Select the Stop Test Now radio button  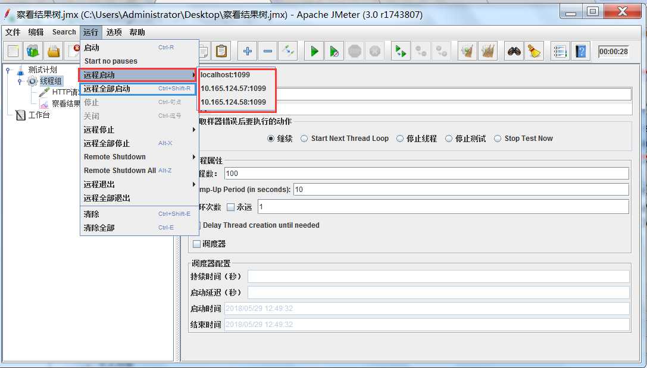tap(498, 139)
